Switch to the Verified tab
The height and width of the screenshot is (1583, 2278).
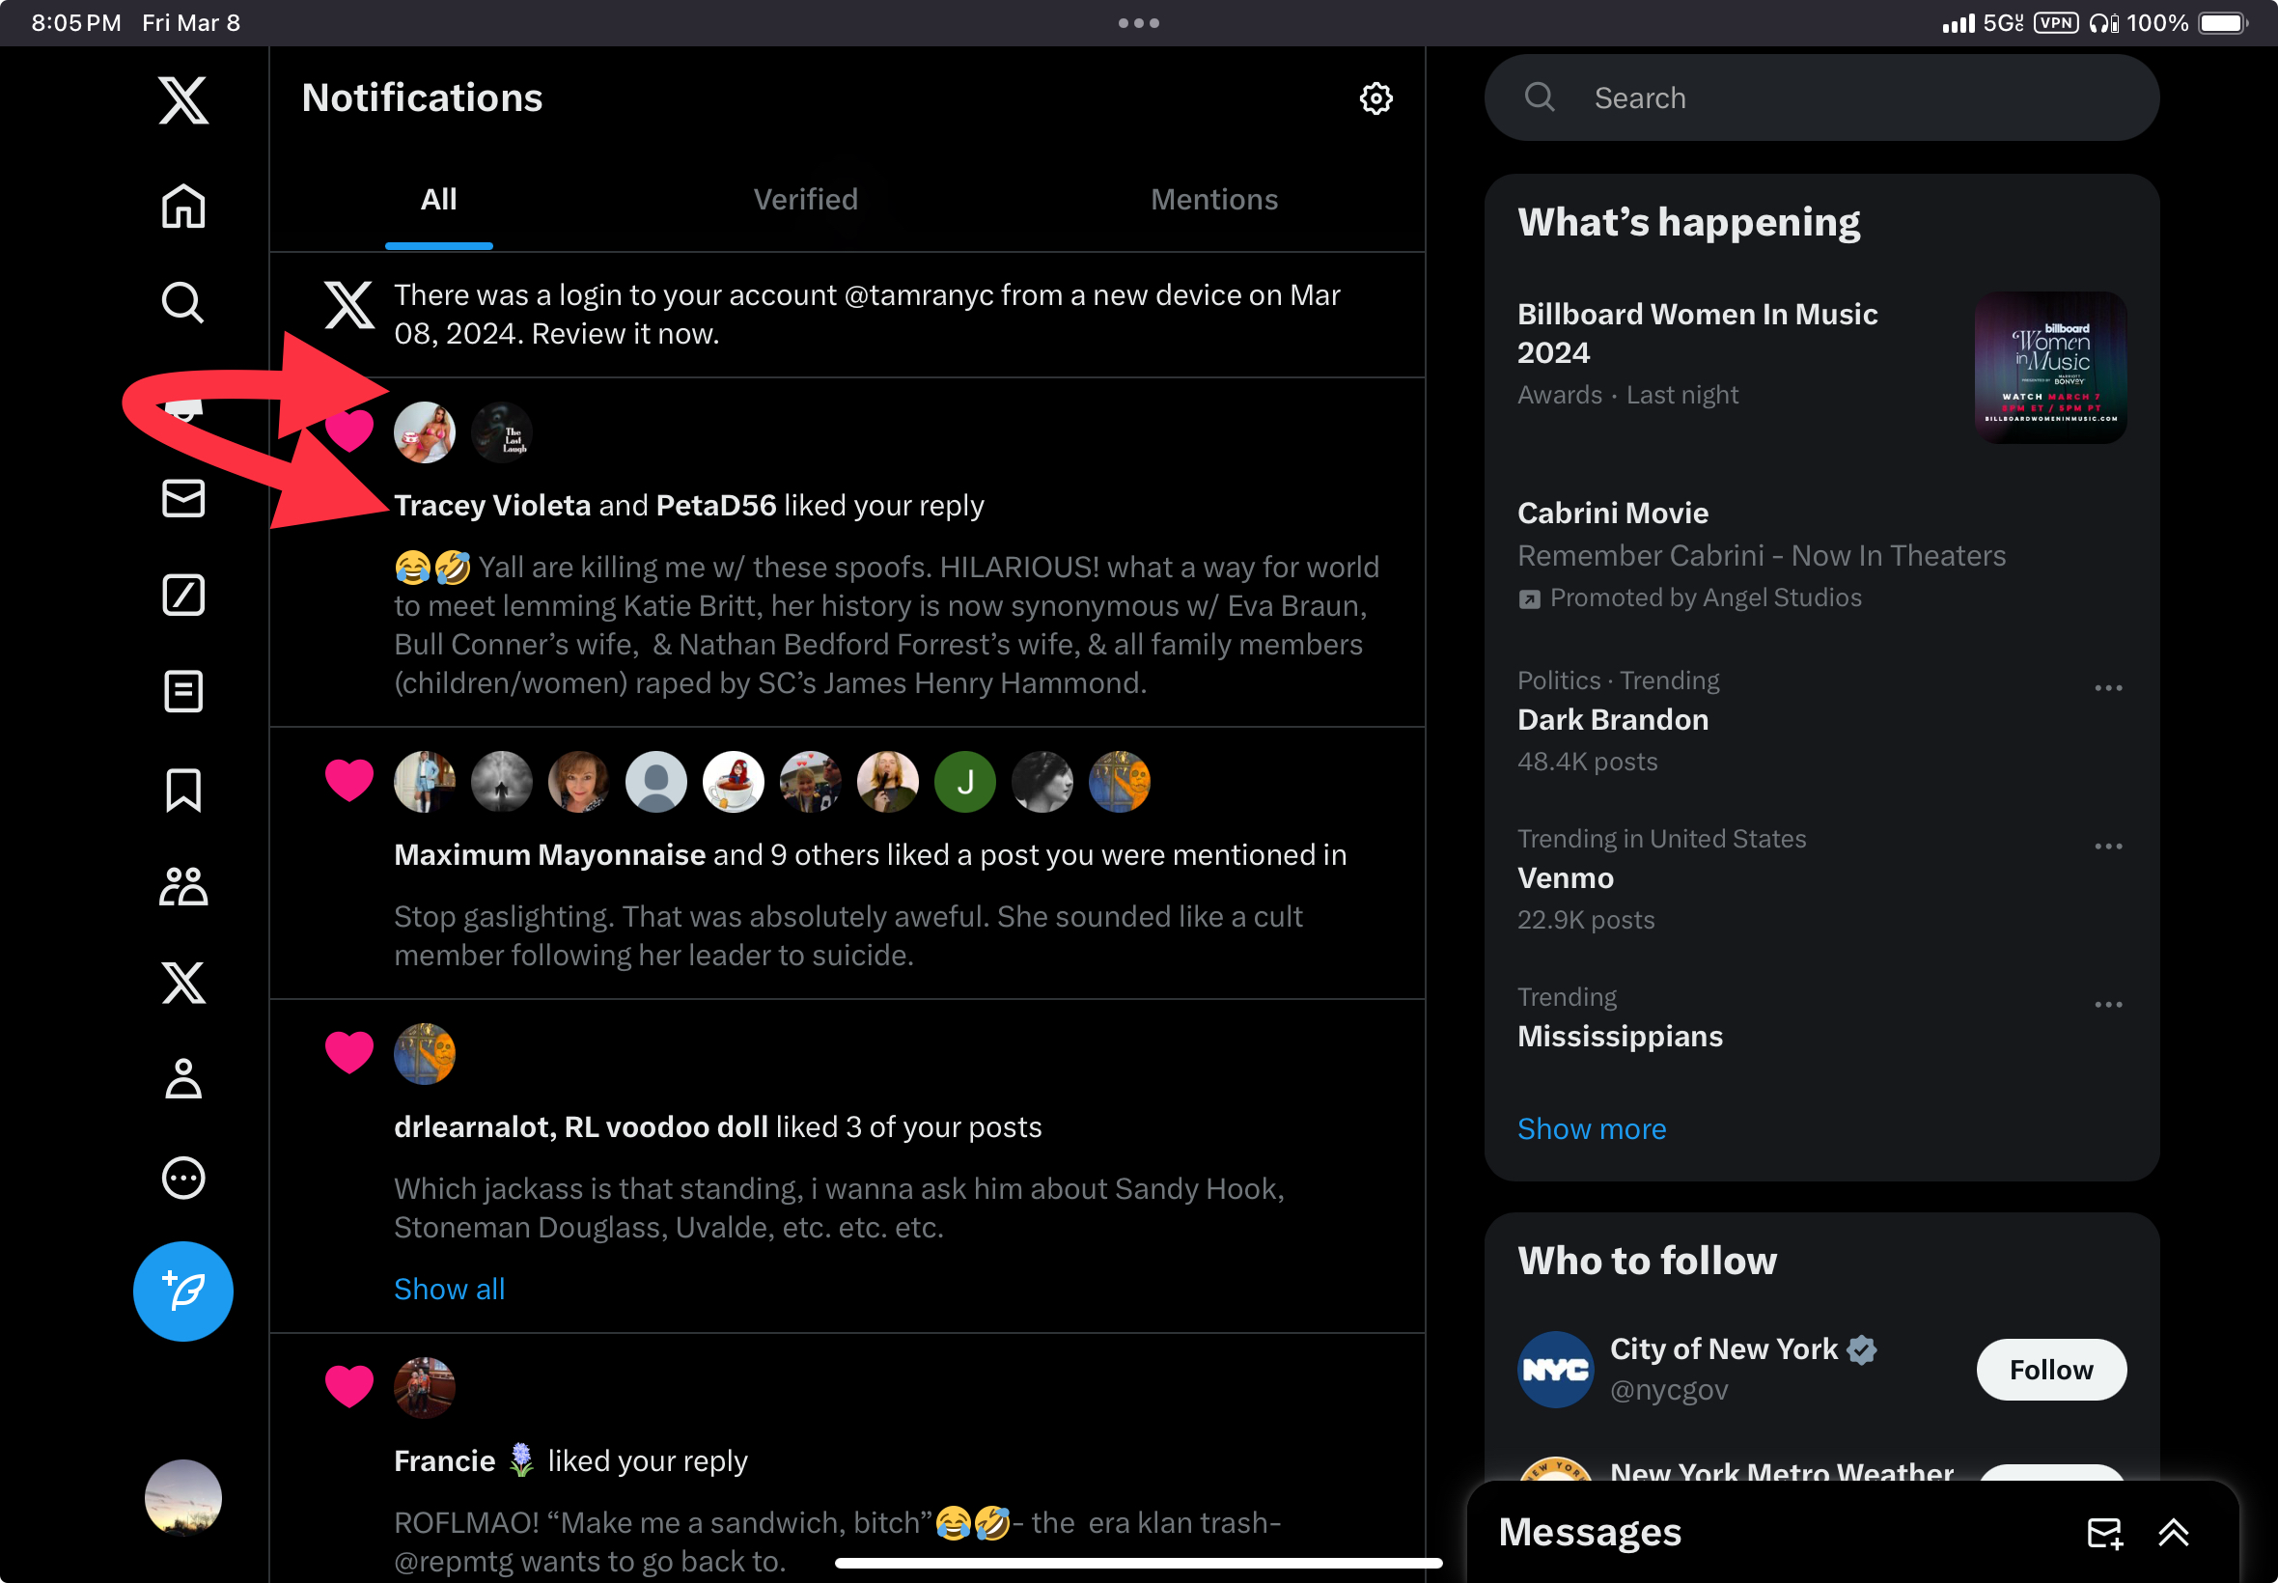[805, 200]
